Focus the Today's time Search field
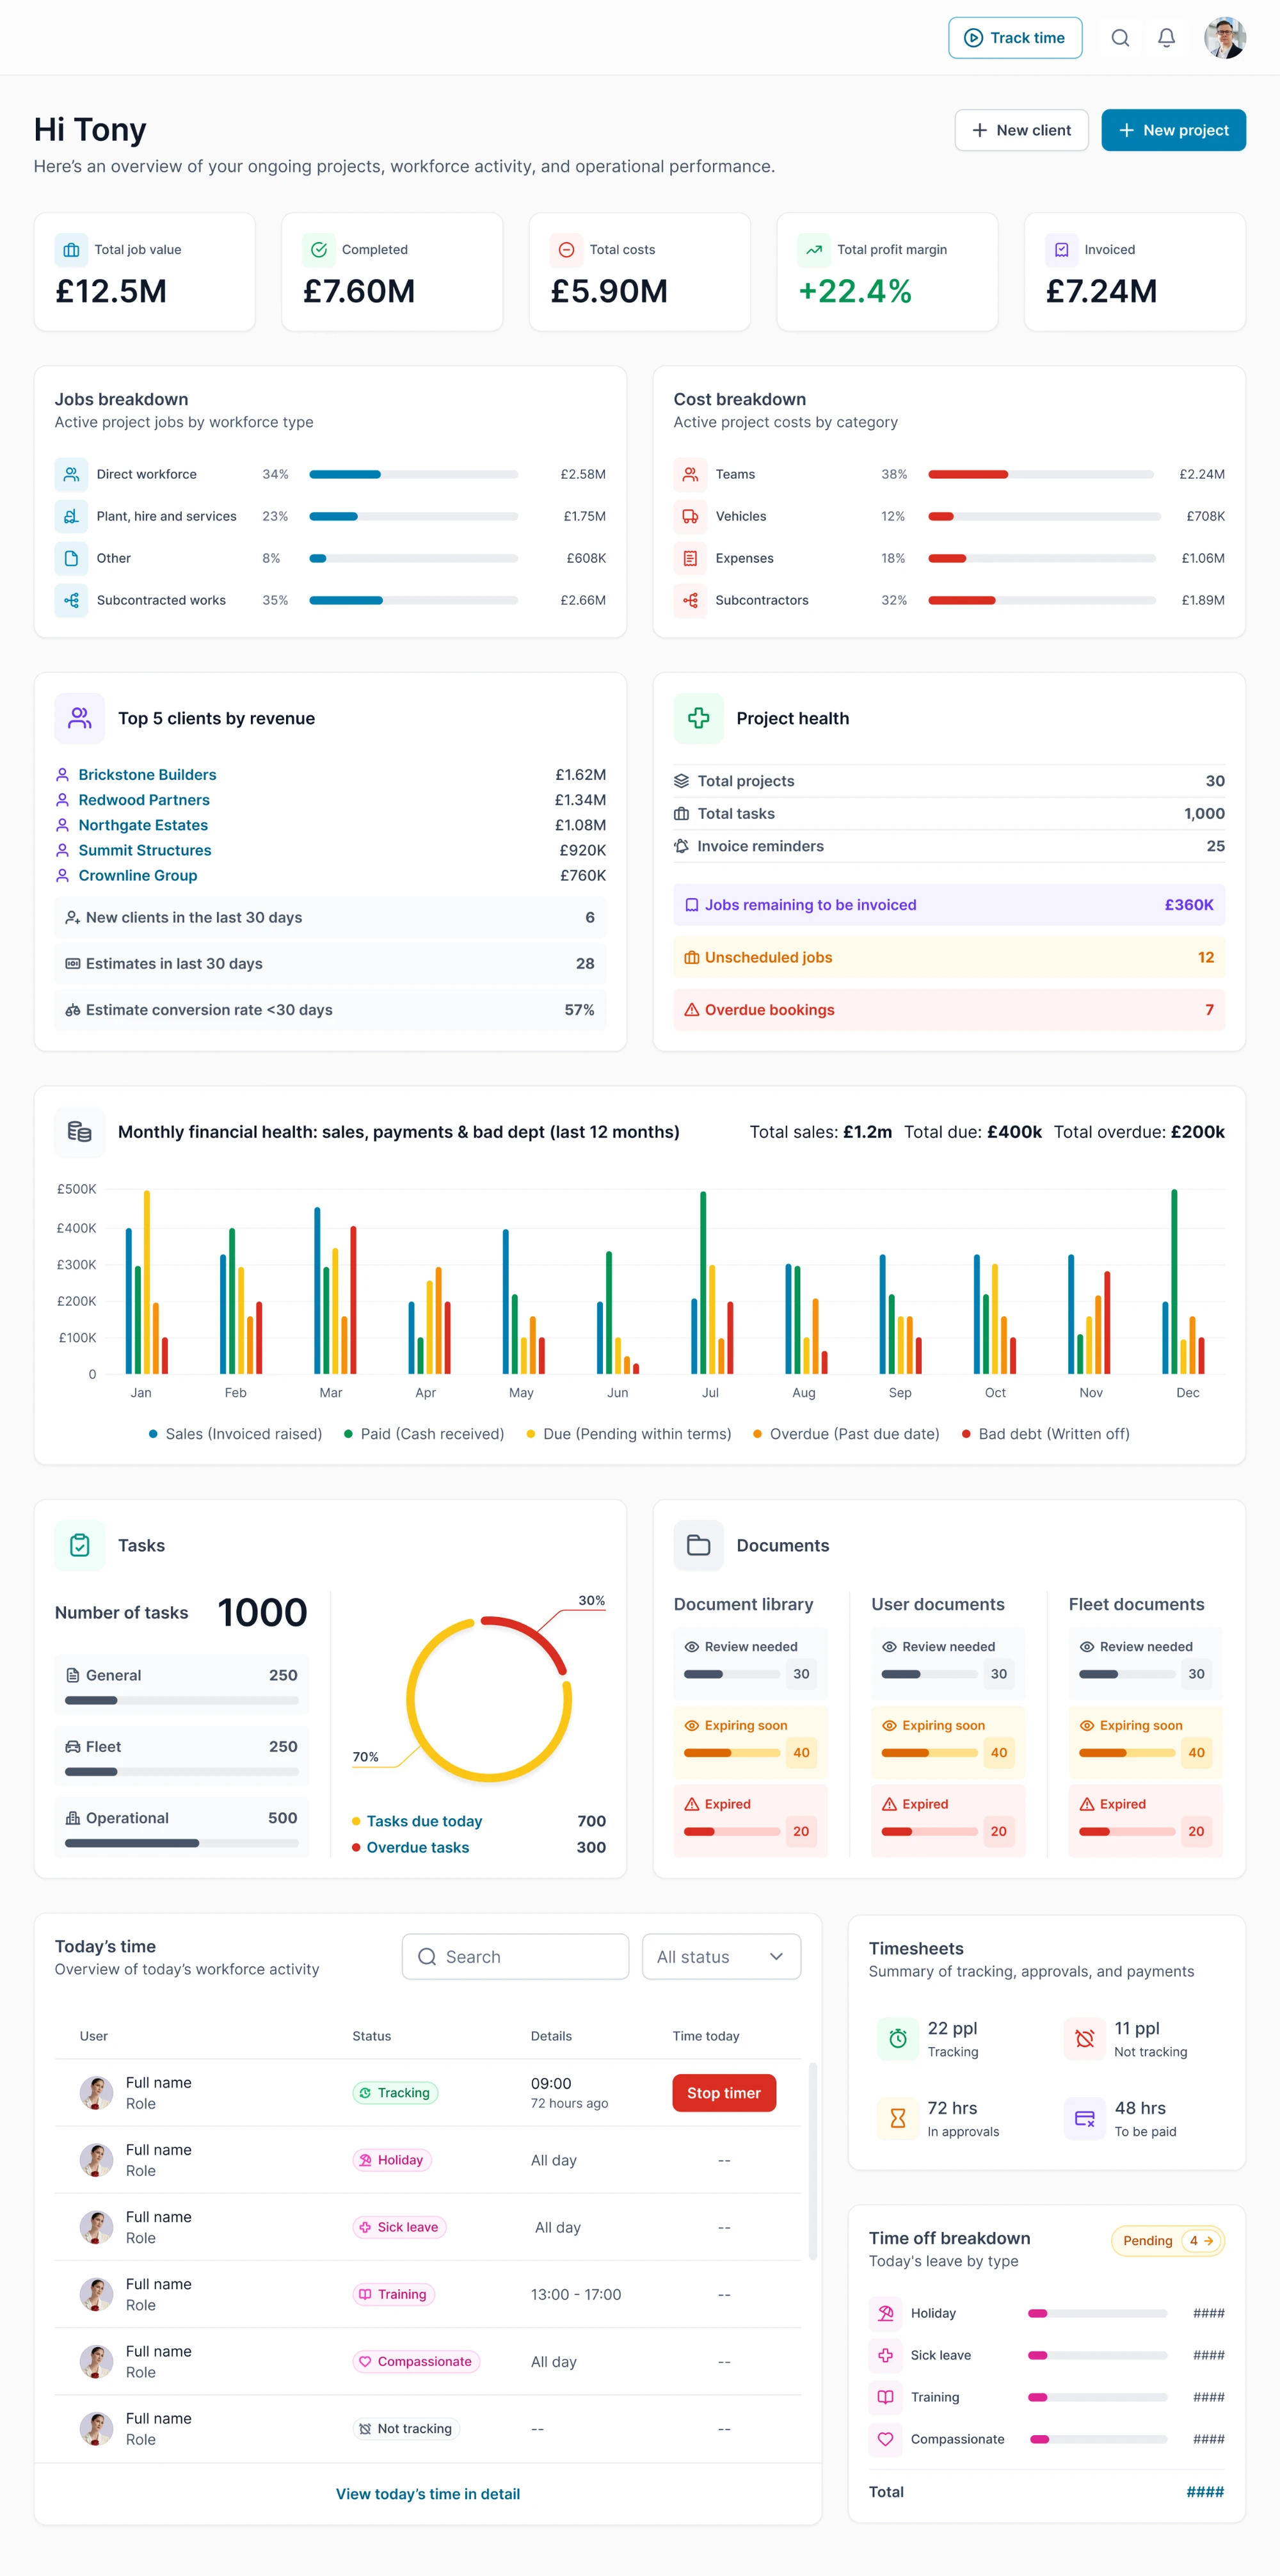Viewport: 1280px width, 2576px height. tap(515, 1957)
